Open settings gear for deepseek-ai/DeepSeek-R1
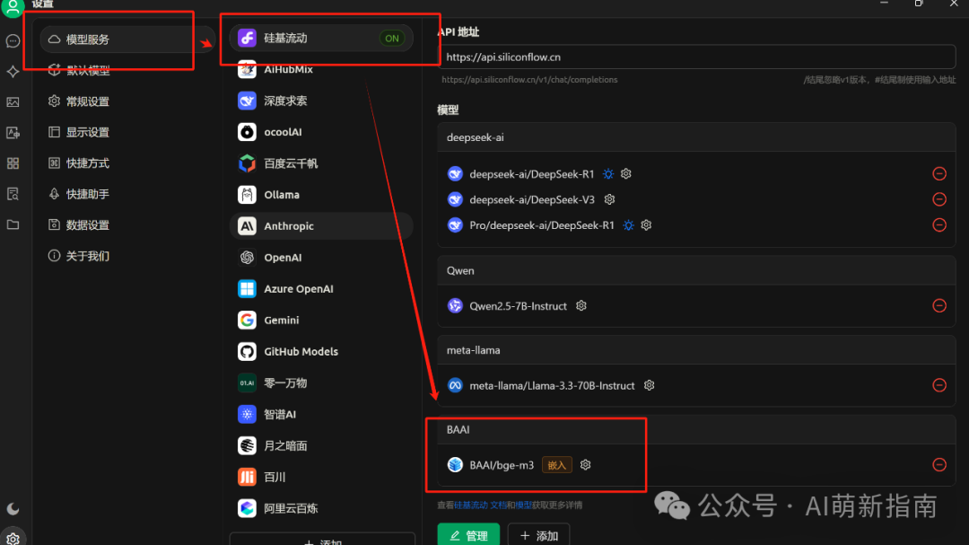Image resolution: width=969 pixels, height=545 pixels. [626, 174]
